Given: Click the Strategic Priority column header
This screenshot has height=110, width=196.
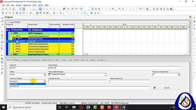Looking at the screenshot, I should tap(67, 26).
